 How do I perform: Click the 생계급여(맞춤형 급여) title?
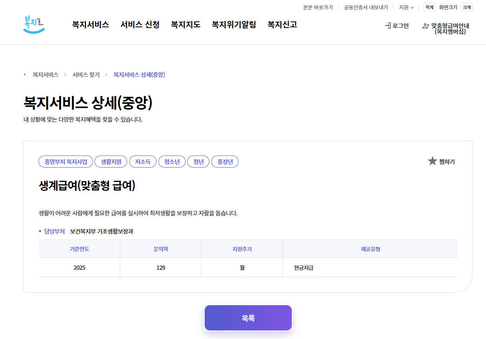[x=87, y=186]
